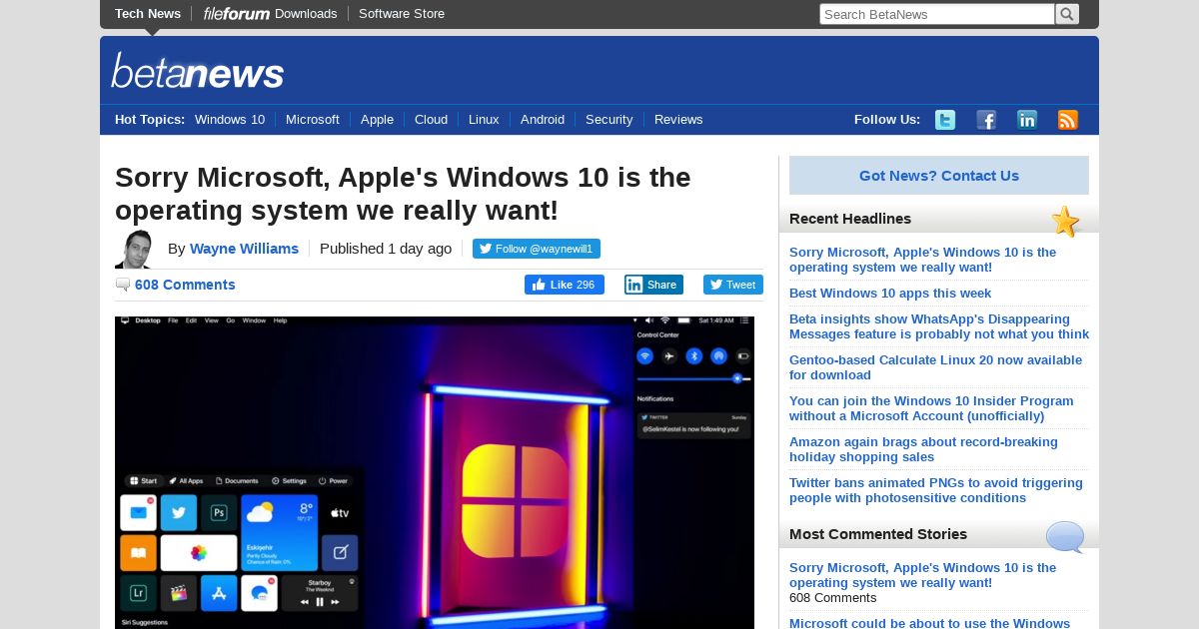
Task: Open BetaNews Facebook follow icon
Action: point(986,120)
